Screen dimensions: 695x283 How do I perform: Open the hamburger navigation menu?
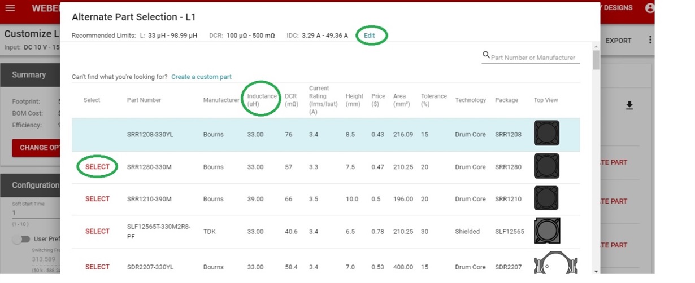(10, 8)
